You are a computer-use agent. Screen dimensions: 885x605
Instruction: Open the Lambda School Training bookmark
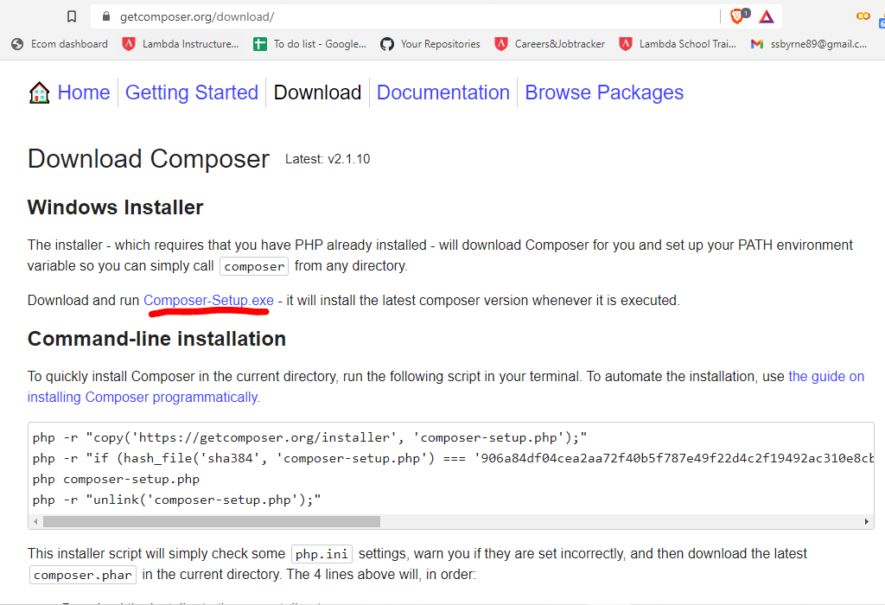coord(678,44)
